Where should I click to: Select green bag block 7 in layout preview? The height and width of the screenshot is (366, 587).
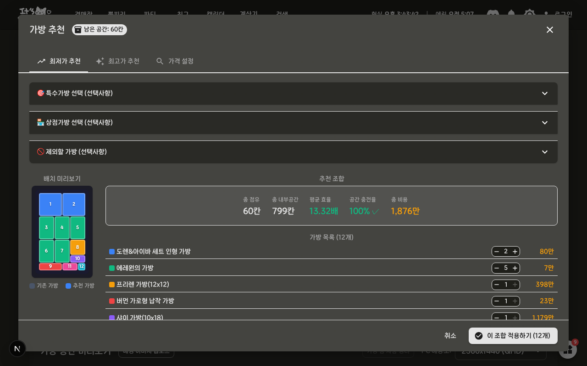tap(62, 251)
